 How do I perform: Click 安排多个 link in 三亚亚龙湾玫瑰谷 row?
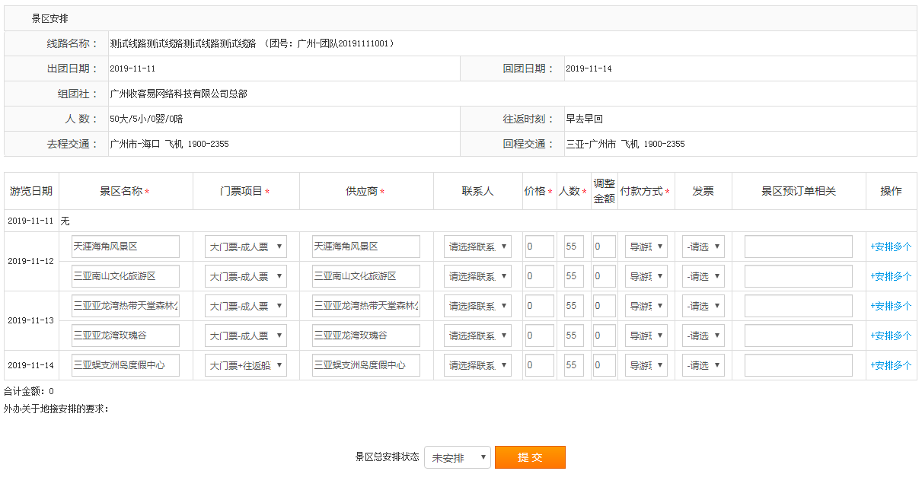click(x=891, y=336)
